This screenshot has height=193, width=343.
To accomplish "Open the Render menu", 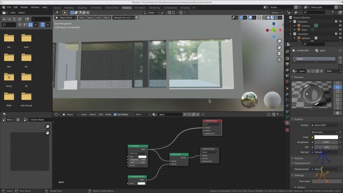I will click(24, 7).
